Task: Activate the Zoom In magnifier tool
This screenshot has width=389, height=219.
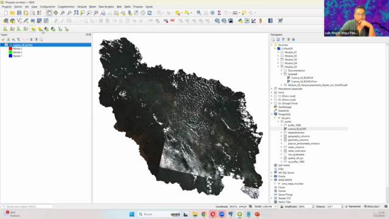Action: [63, 13]
